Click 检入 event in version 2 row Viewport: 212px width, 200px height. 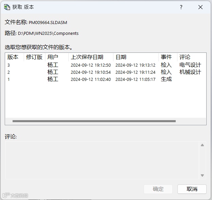(166, 72)
